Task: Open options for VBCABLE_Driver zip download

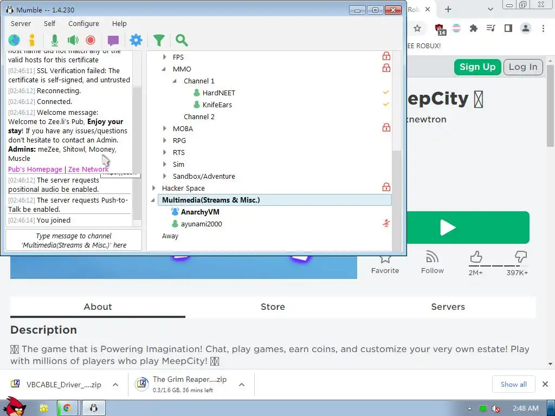Action: pos(115,385)
